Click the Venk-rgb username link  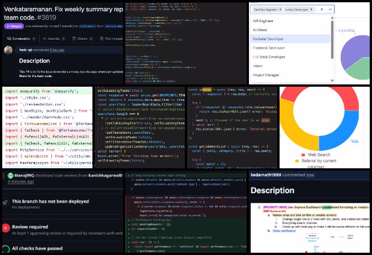26,50
